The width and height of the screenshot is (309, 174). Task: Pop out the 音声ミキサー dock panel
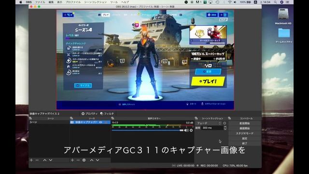click(x=112, y=118)
